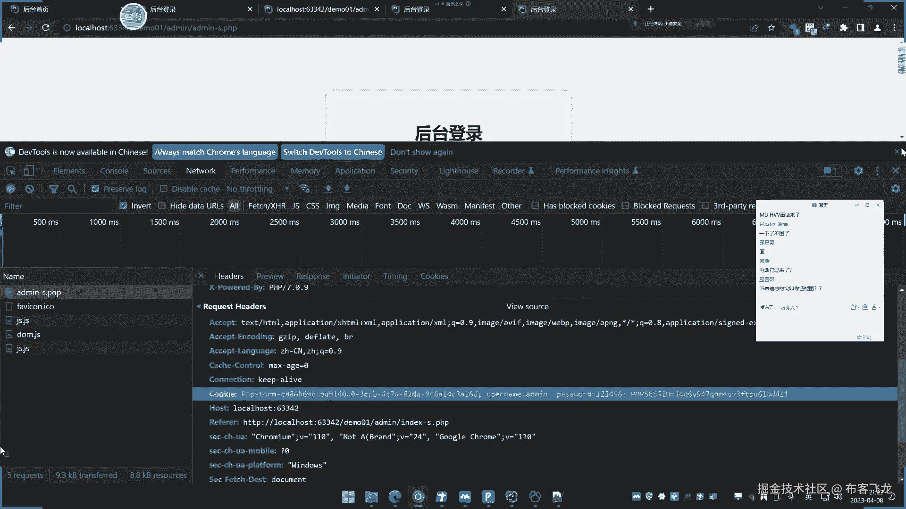Click the import HAR upload icon

[328, 189]
